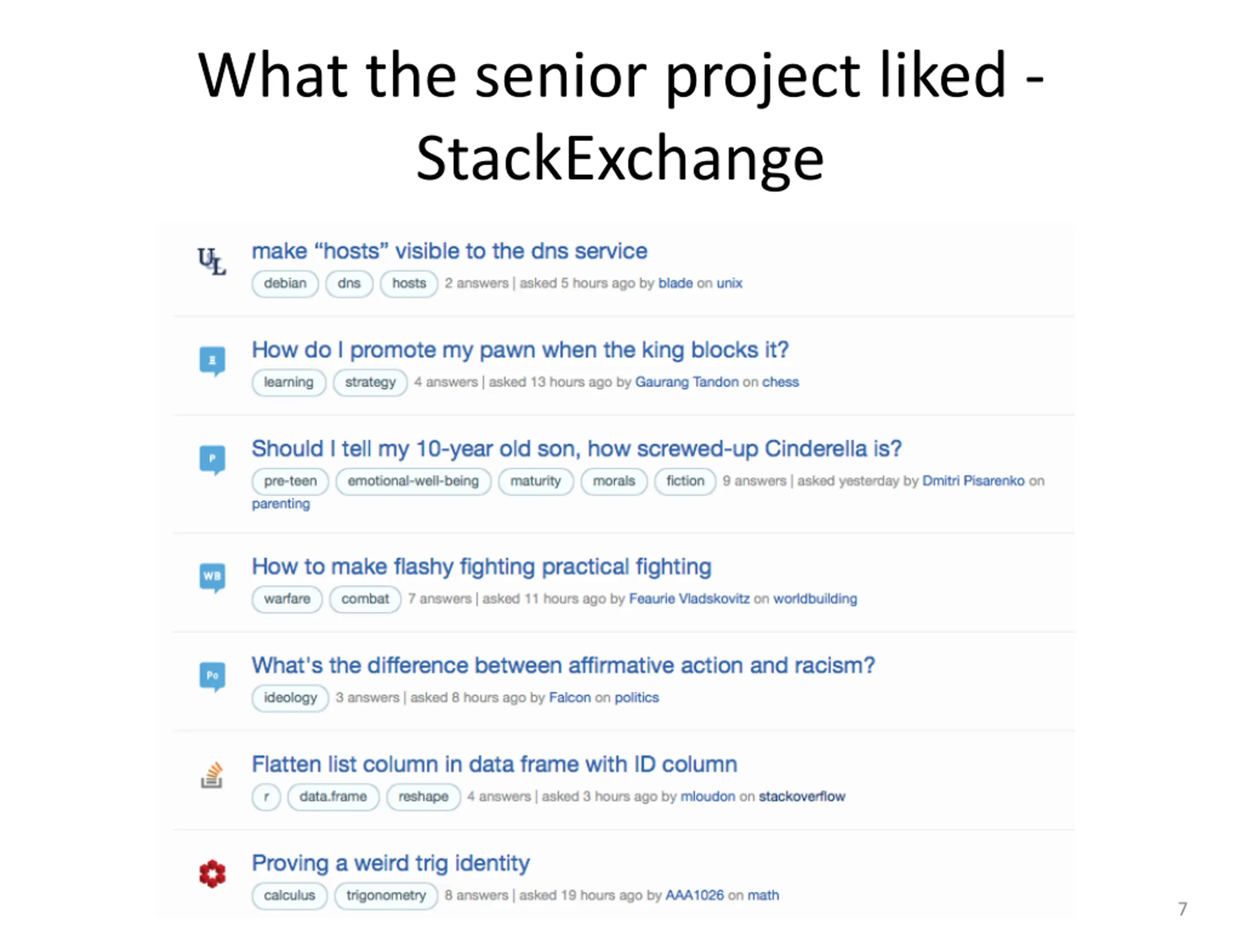Click the chess site speech-bubble icon
1242x931 pixels.
[x=212, y=361]
